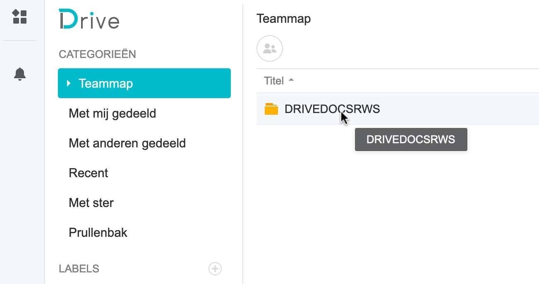This screenshot has height=284, width=539.
Task: Click the Teammap page heading
Action: (x=283, y=19)
